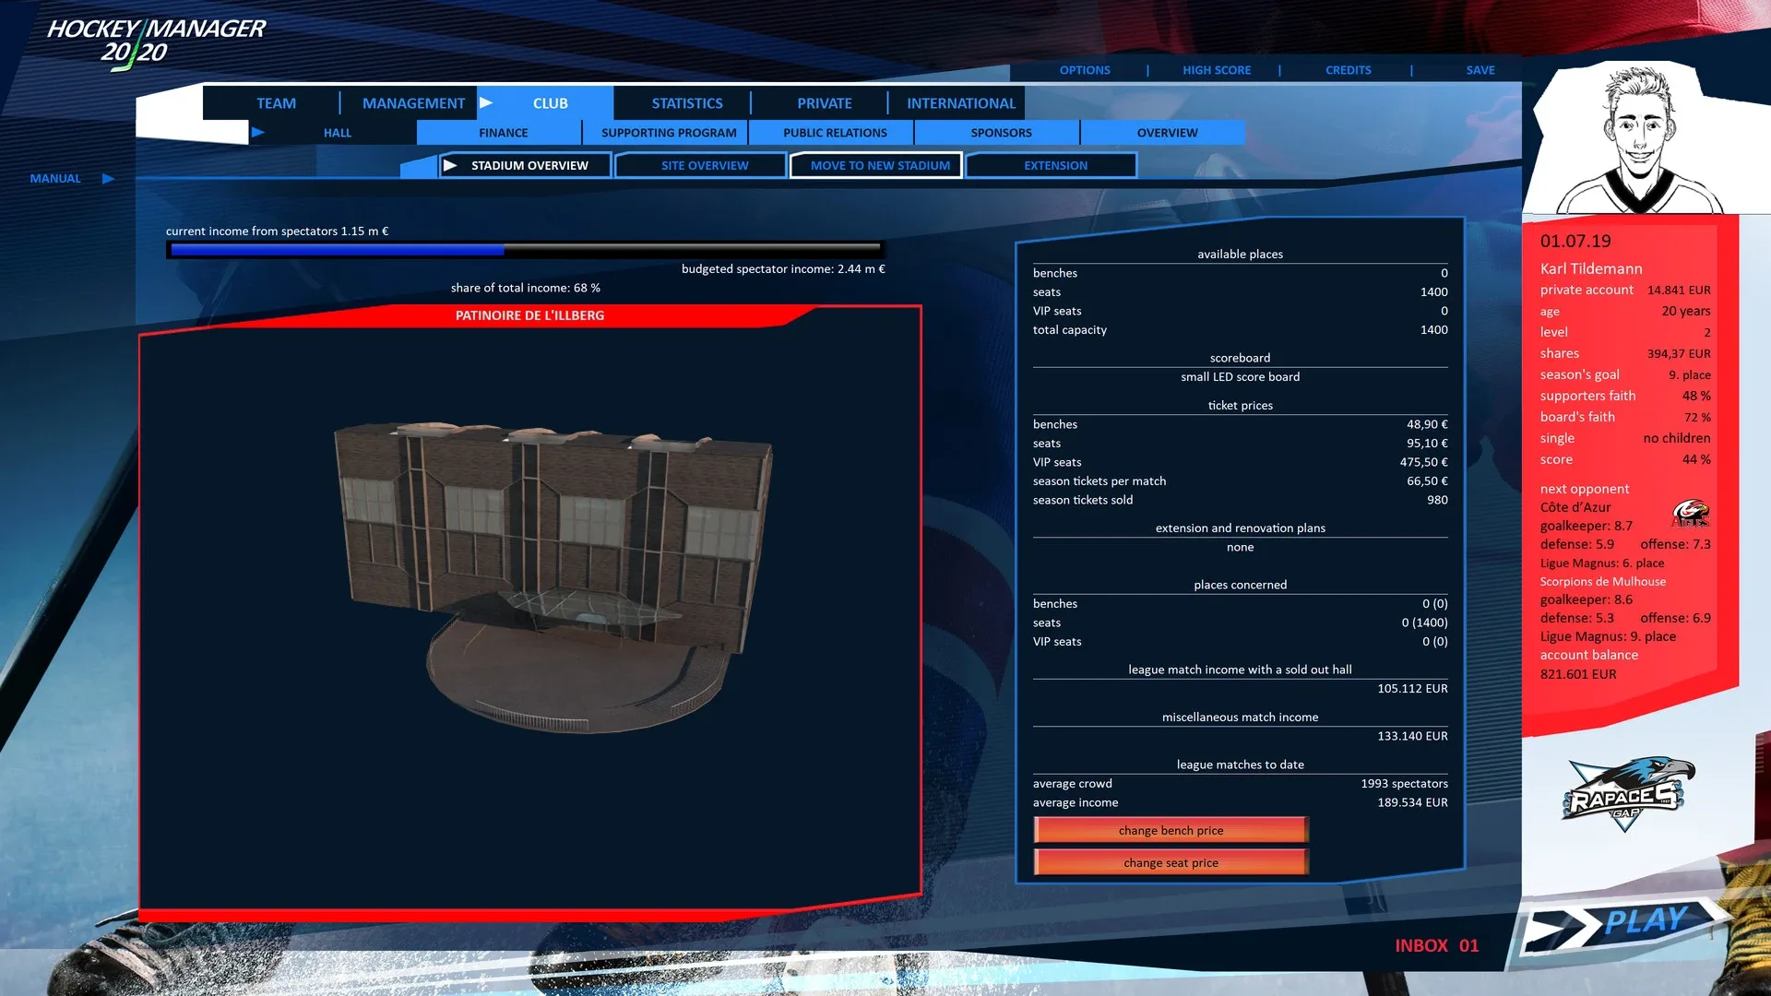Click SAVE in top menu
The height and width of the screenshot is (996, 1771).
click(1480, 70)
